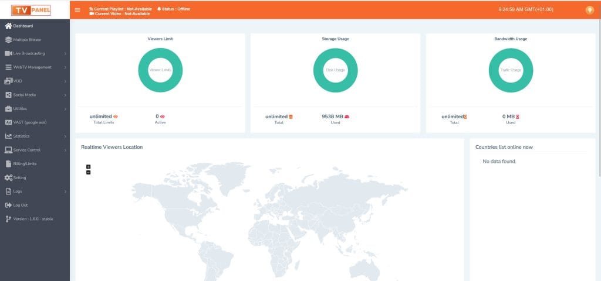Click the Log Out exit icon

[x=8, y=205]
